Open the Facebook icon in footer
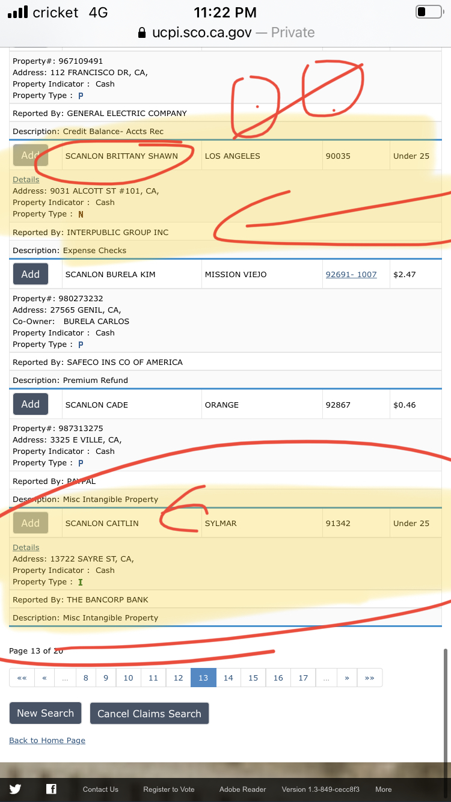The height and width of the screenshot is (802, 451). coord(51,789)
